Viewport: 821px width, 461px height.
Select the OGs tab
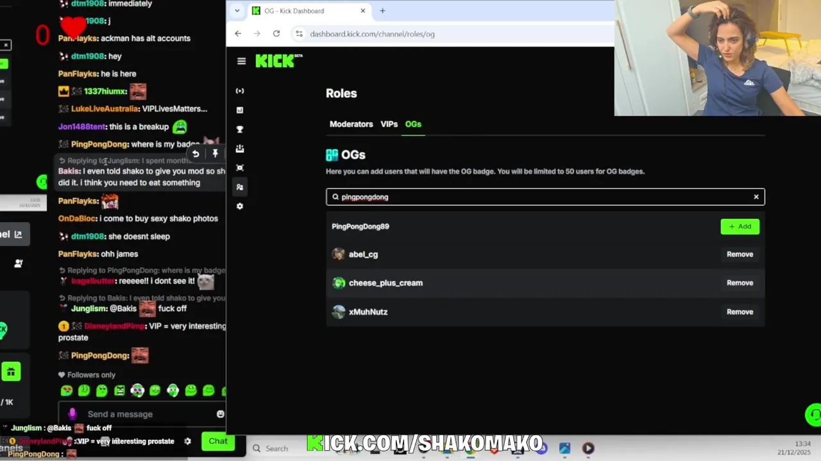pyautogui.click(x=413, y=124)
